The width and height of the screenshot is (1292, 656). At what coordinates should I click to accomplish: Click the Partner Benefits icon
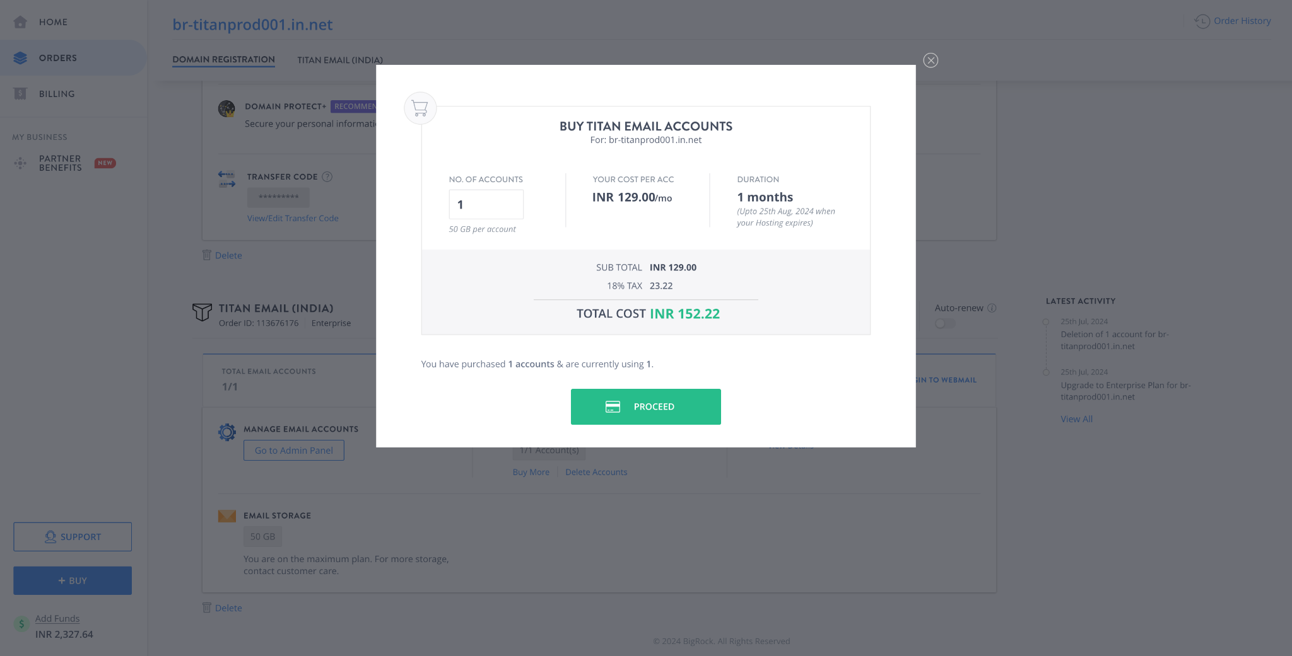coord(20,163)
